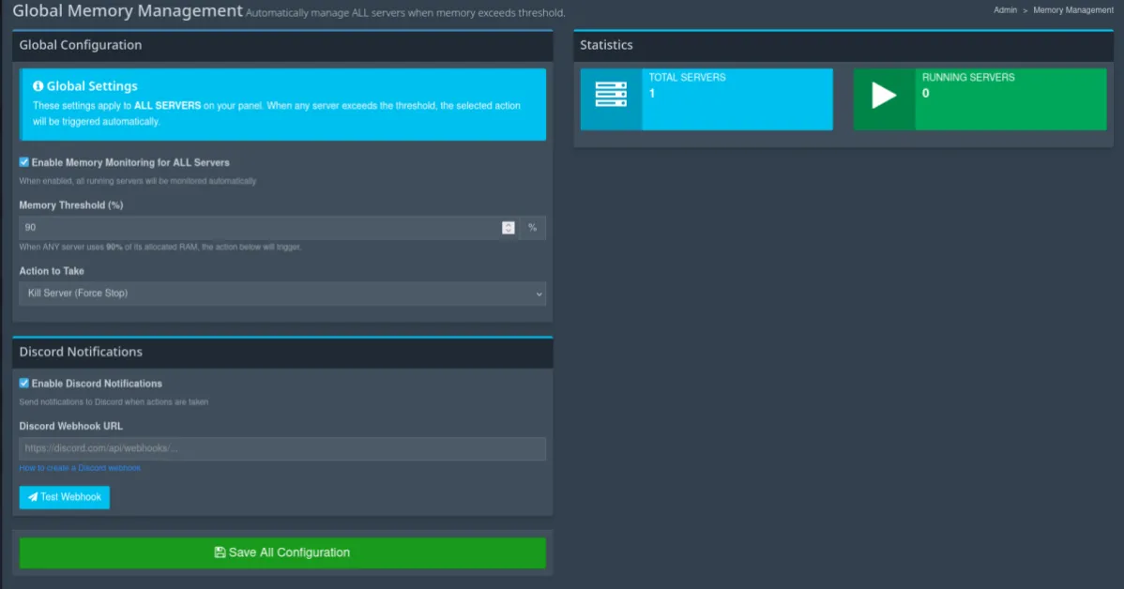Go to Admin in the breadcrumb
The image size is (1124, 589).
coord(1005,10)
